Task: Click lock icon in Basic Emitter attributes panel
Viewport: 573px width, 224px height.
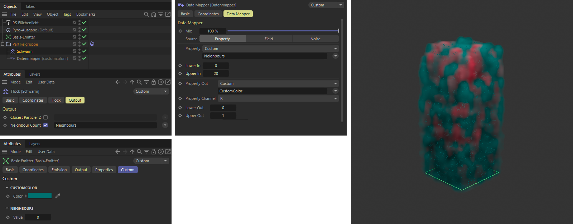Action: pos(153,152)
